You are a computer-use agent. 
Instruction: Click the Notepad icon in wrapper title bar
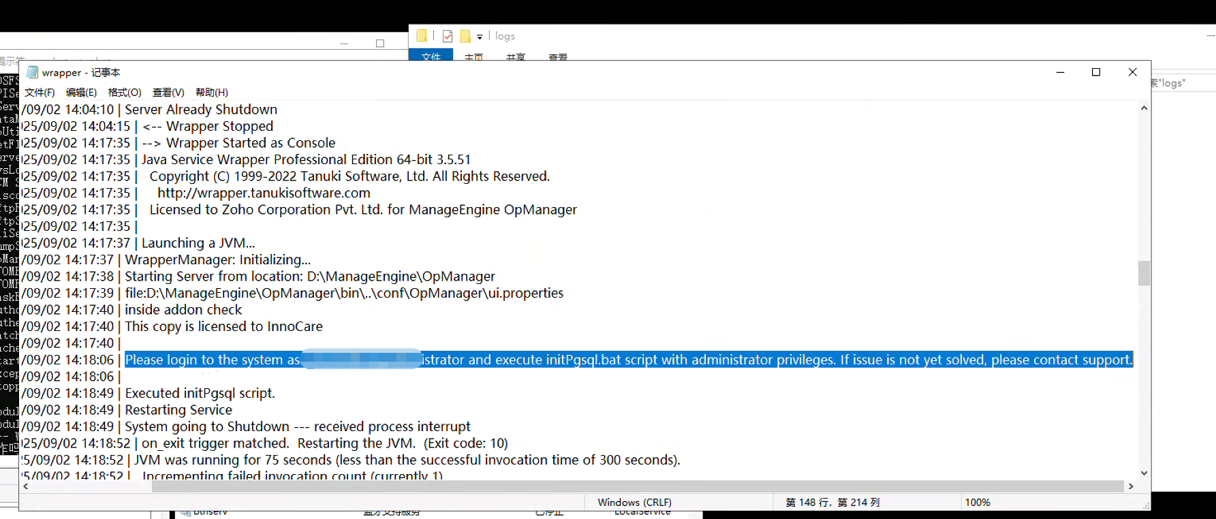pyautogui.click(x=32, y=72)
